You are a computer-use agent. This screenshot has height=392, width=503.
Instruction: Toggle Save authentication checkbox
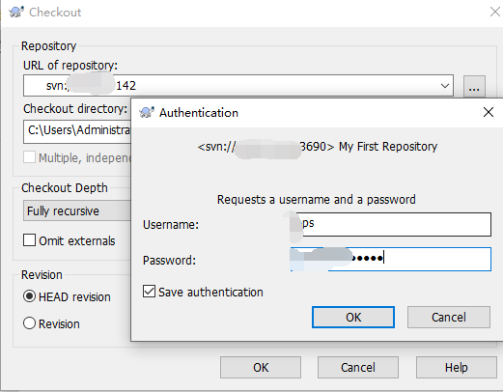coord(149,292)
